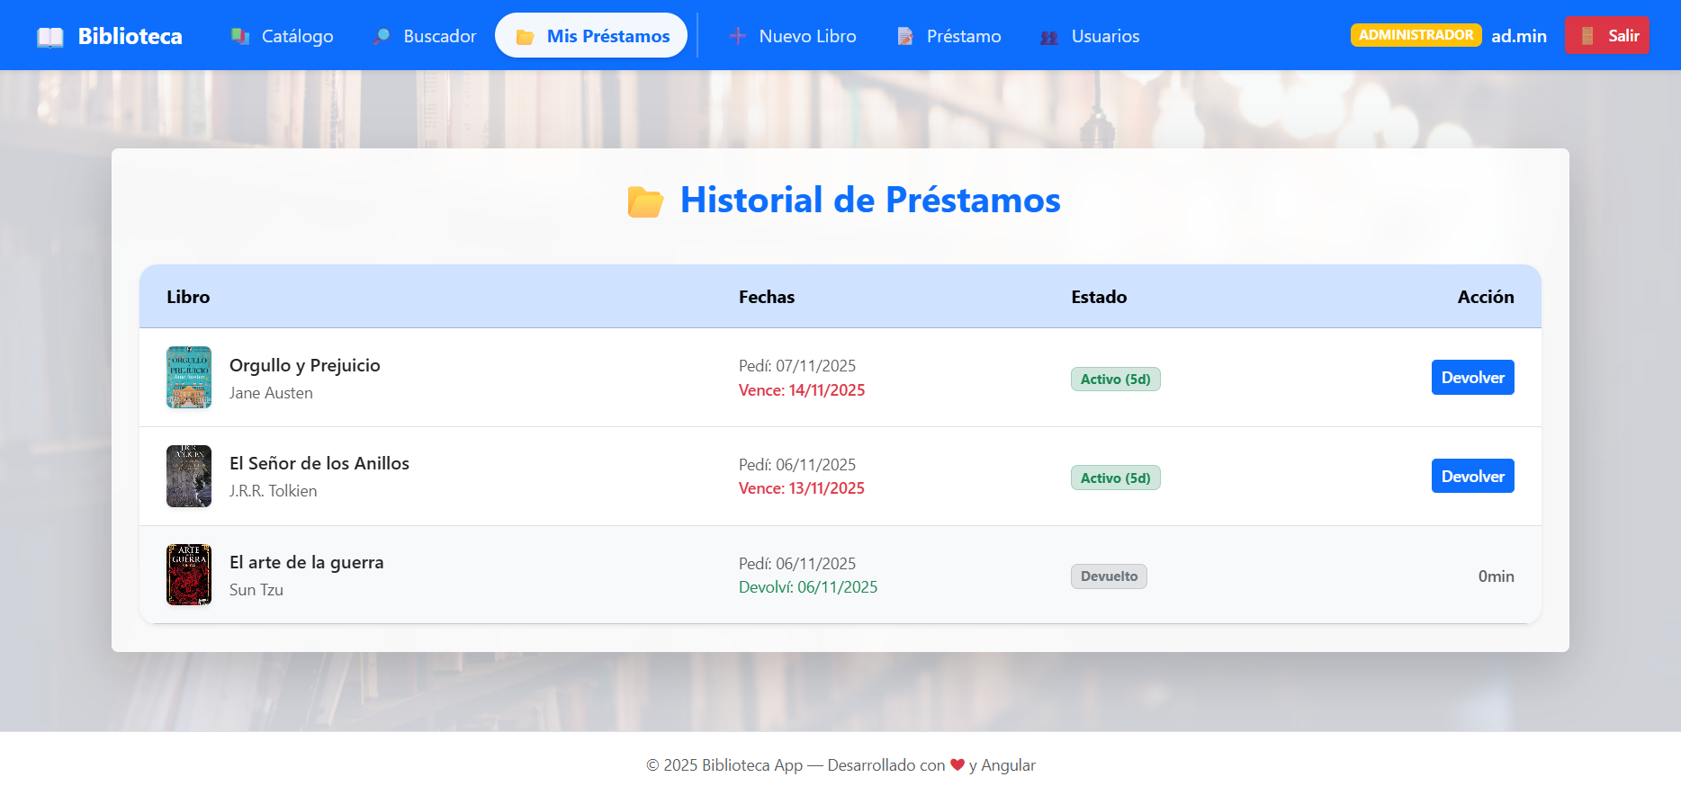Open El Señor de los Anillos cover thumbnail

tap(189, 476)
